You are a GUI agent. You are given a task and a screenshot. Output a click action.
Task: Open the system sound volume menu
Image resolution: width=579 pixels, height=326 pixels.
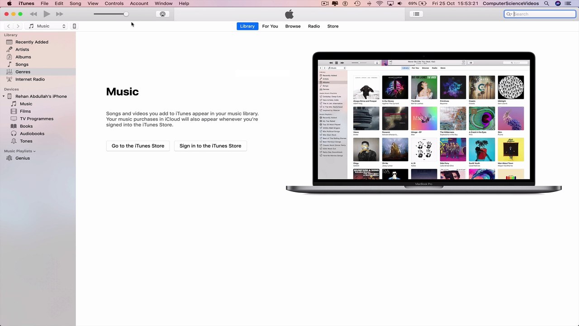pyautogui.click(x=400, y=4)
